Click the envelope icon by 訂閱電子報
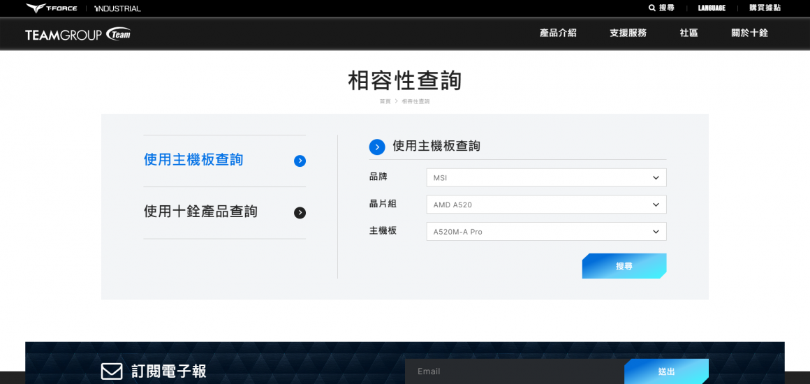The height and width of the screenshot is (384, 810). tap(112, 371)
